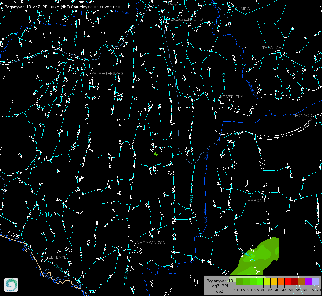Select the 15 dBZ green swatch
Screen dimensions: 322x296
(246, 282)
